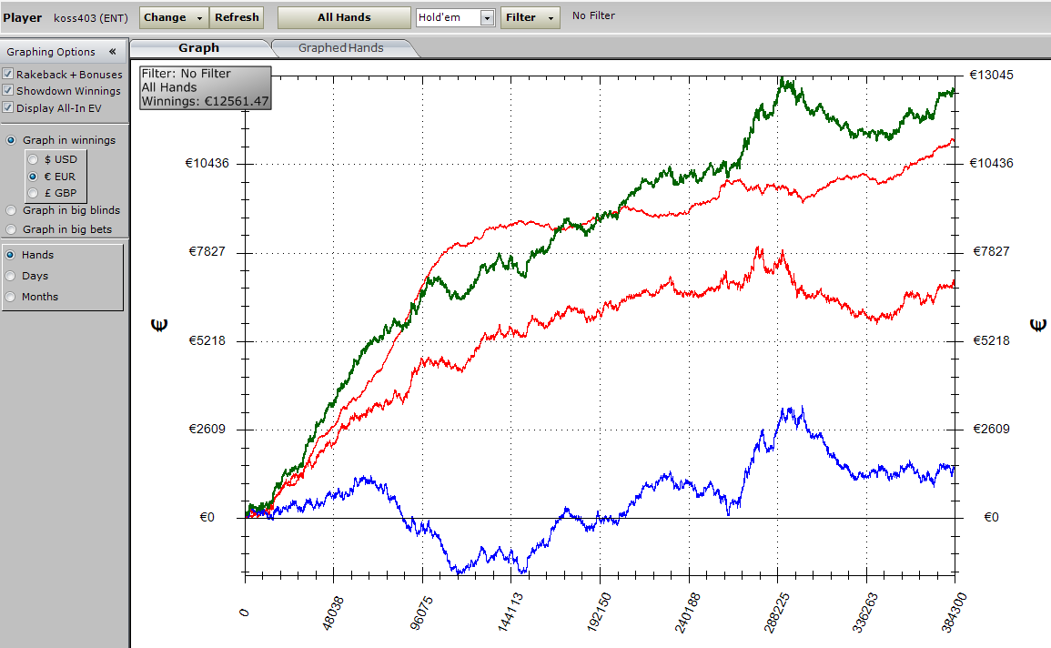Screen dimensions: 1051x648
Task: Collapse the Graphing Options panel
Action: pyautogui.click(x=112, y=52)
